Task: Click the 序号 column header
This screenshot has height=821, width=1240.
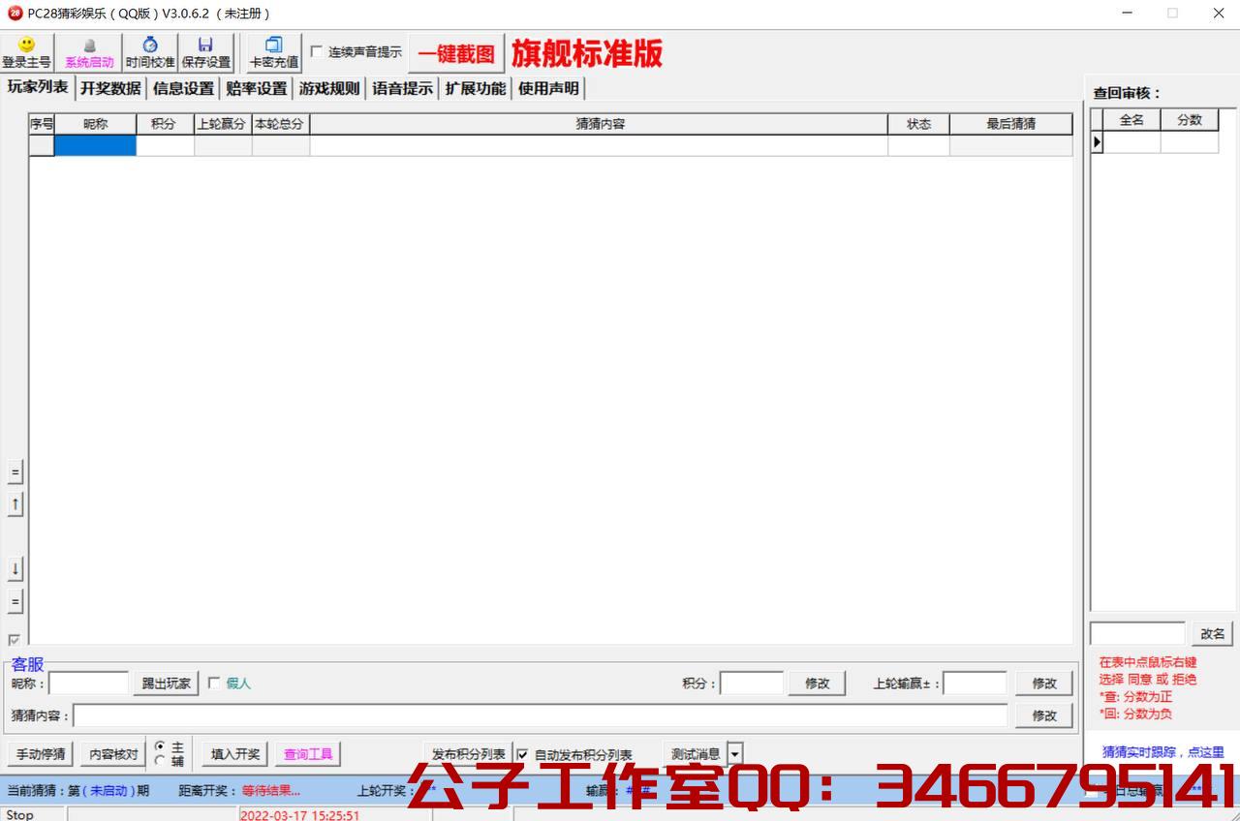Action: pyautogui.click(x=42, y=124)
